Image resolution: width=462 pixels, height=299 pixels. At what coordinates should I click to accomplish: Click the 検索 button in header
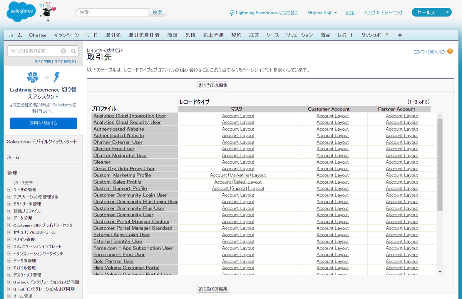[157, 12]
